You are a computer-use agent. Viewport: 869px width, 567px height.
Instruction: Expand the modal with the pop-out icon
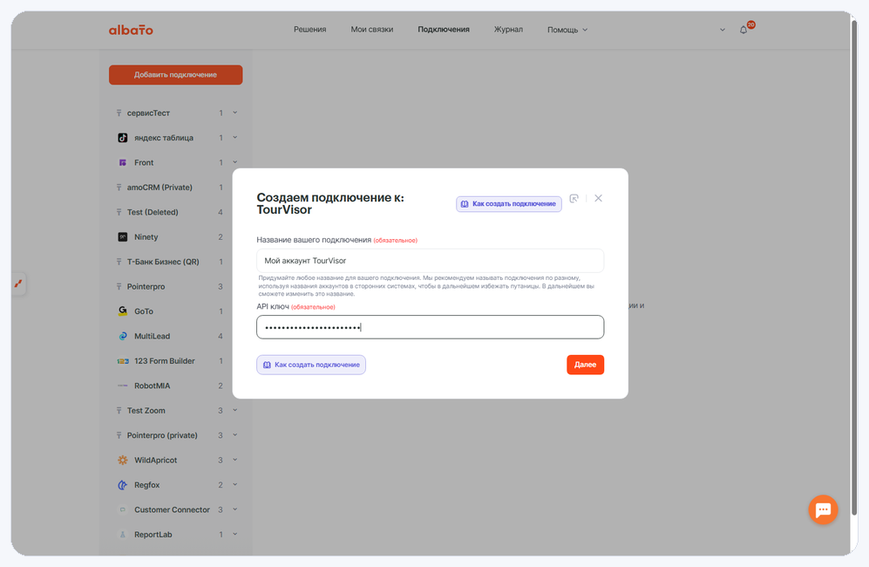[x=574, y=198]
